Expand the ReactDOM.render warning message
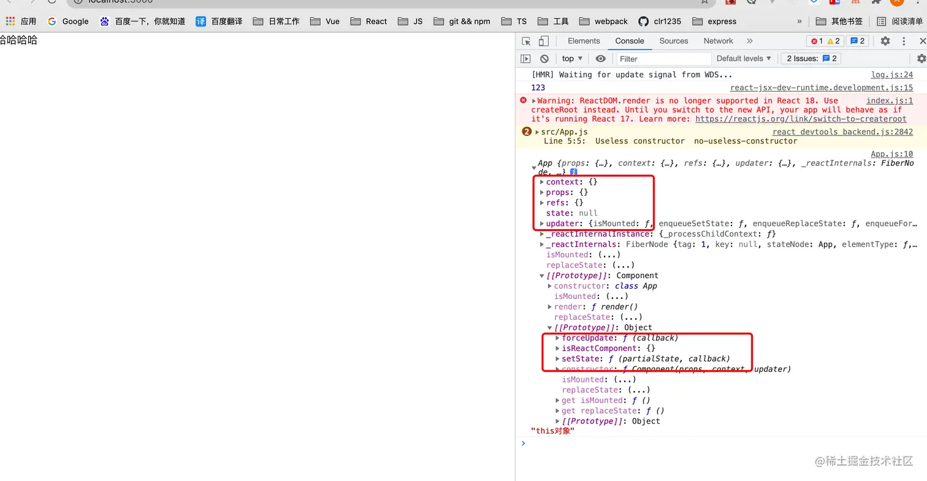The height and width of the screenshot is (481, 927). point(534,101)
